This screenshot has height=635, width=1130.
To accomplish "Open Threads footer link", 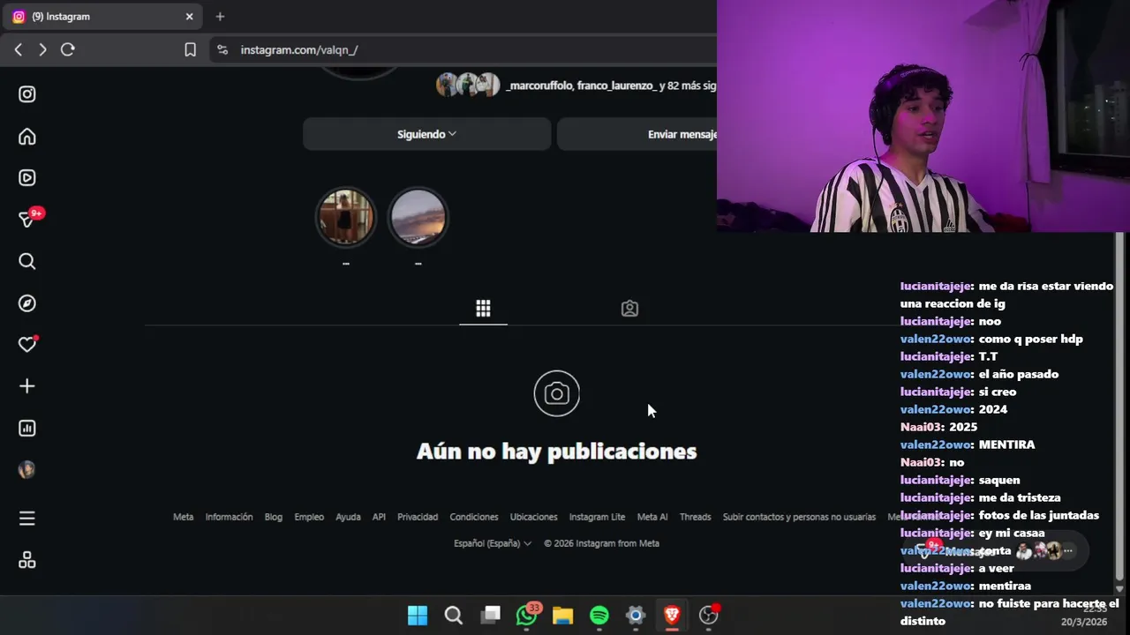I will [x=695, y=517].
